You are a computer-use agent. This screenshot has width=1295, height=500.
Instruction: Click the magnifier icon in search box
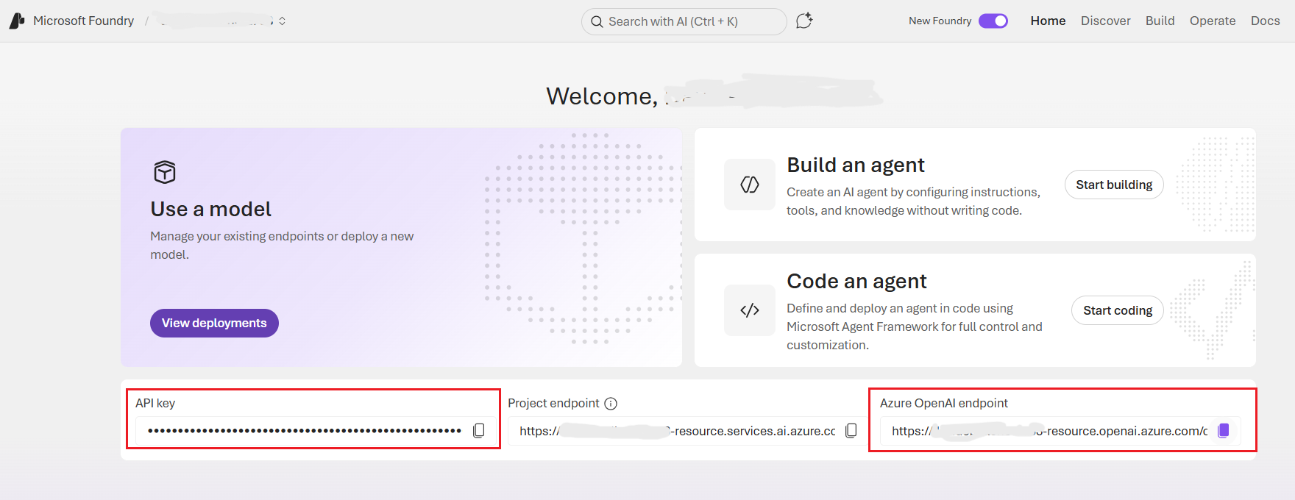click(x=597, y=21)
